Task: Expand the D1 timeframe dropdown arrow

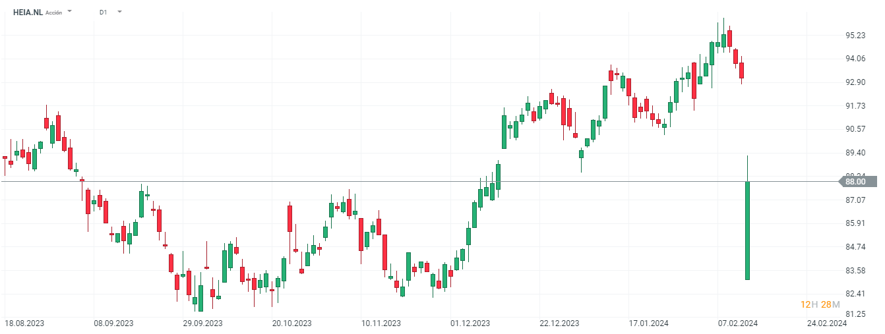Action: point(119,12)
